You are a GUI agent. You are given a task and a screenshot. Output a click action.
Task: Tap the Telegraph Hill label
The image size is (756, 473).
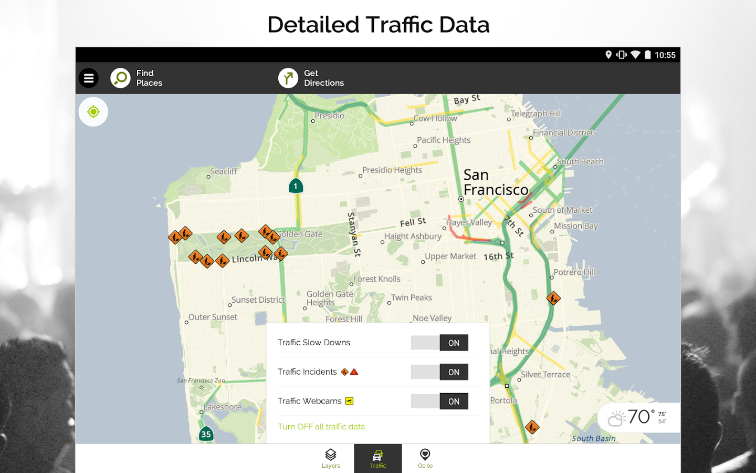pyautogui.click(x=535, y=114)
